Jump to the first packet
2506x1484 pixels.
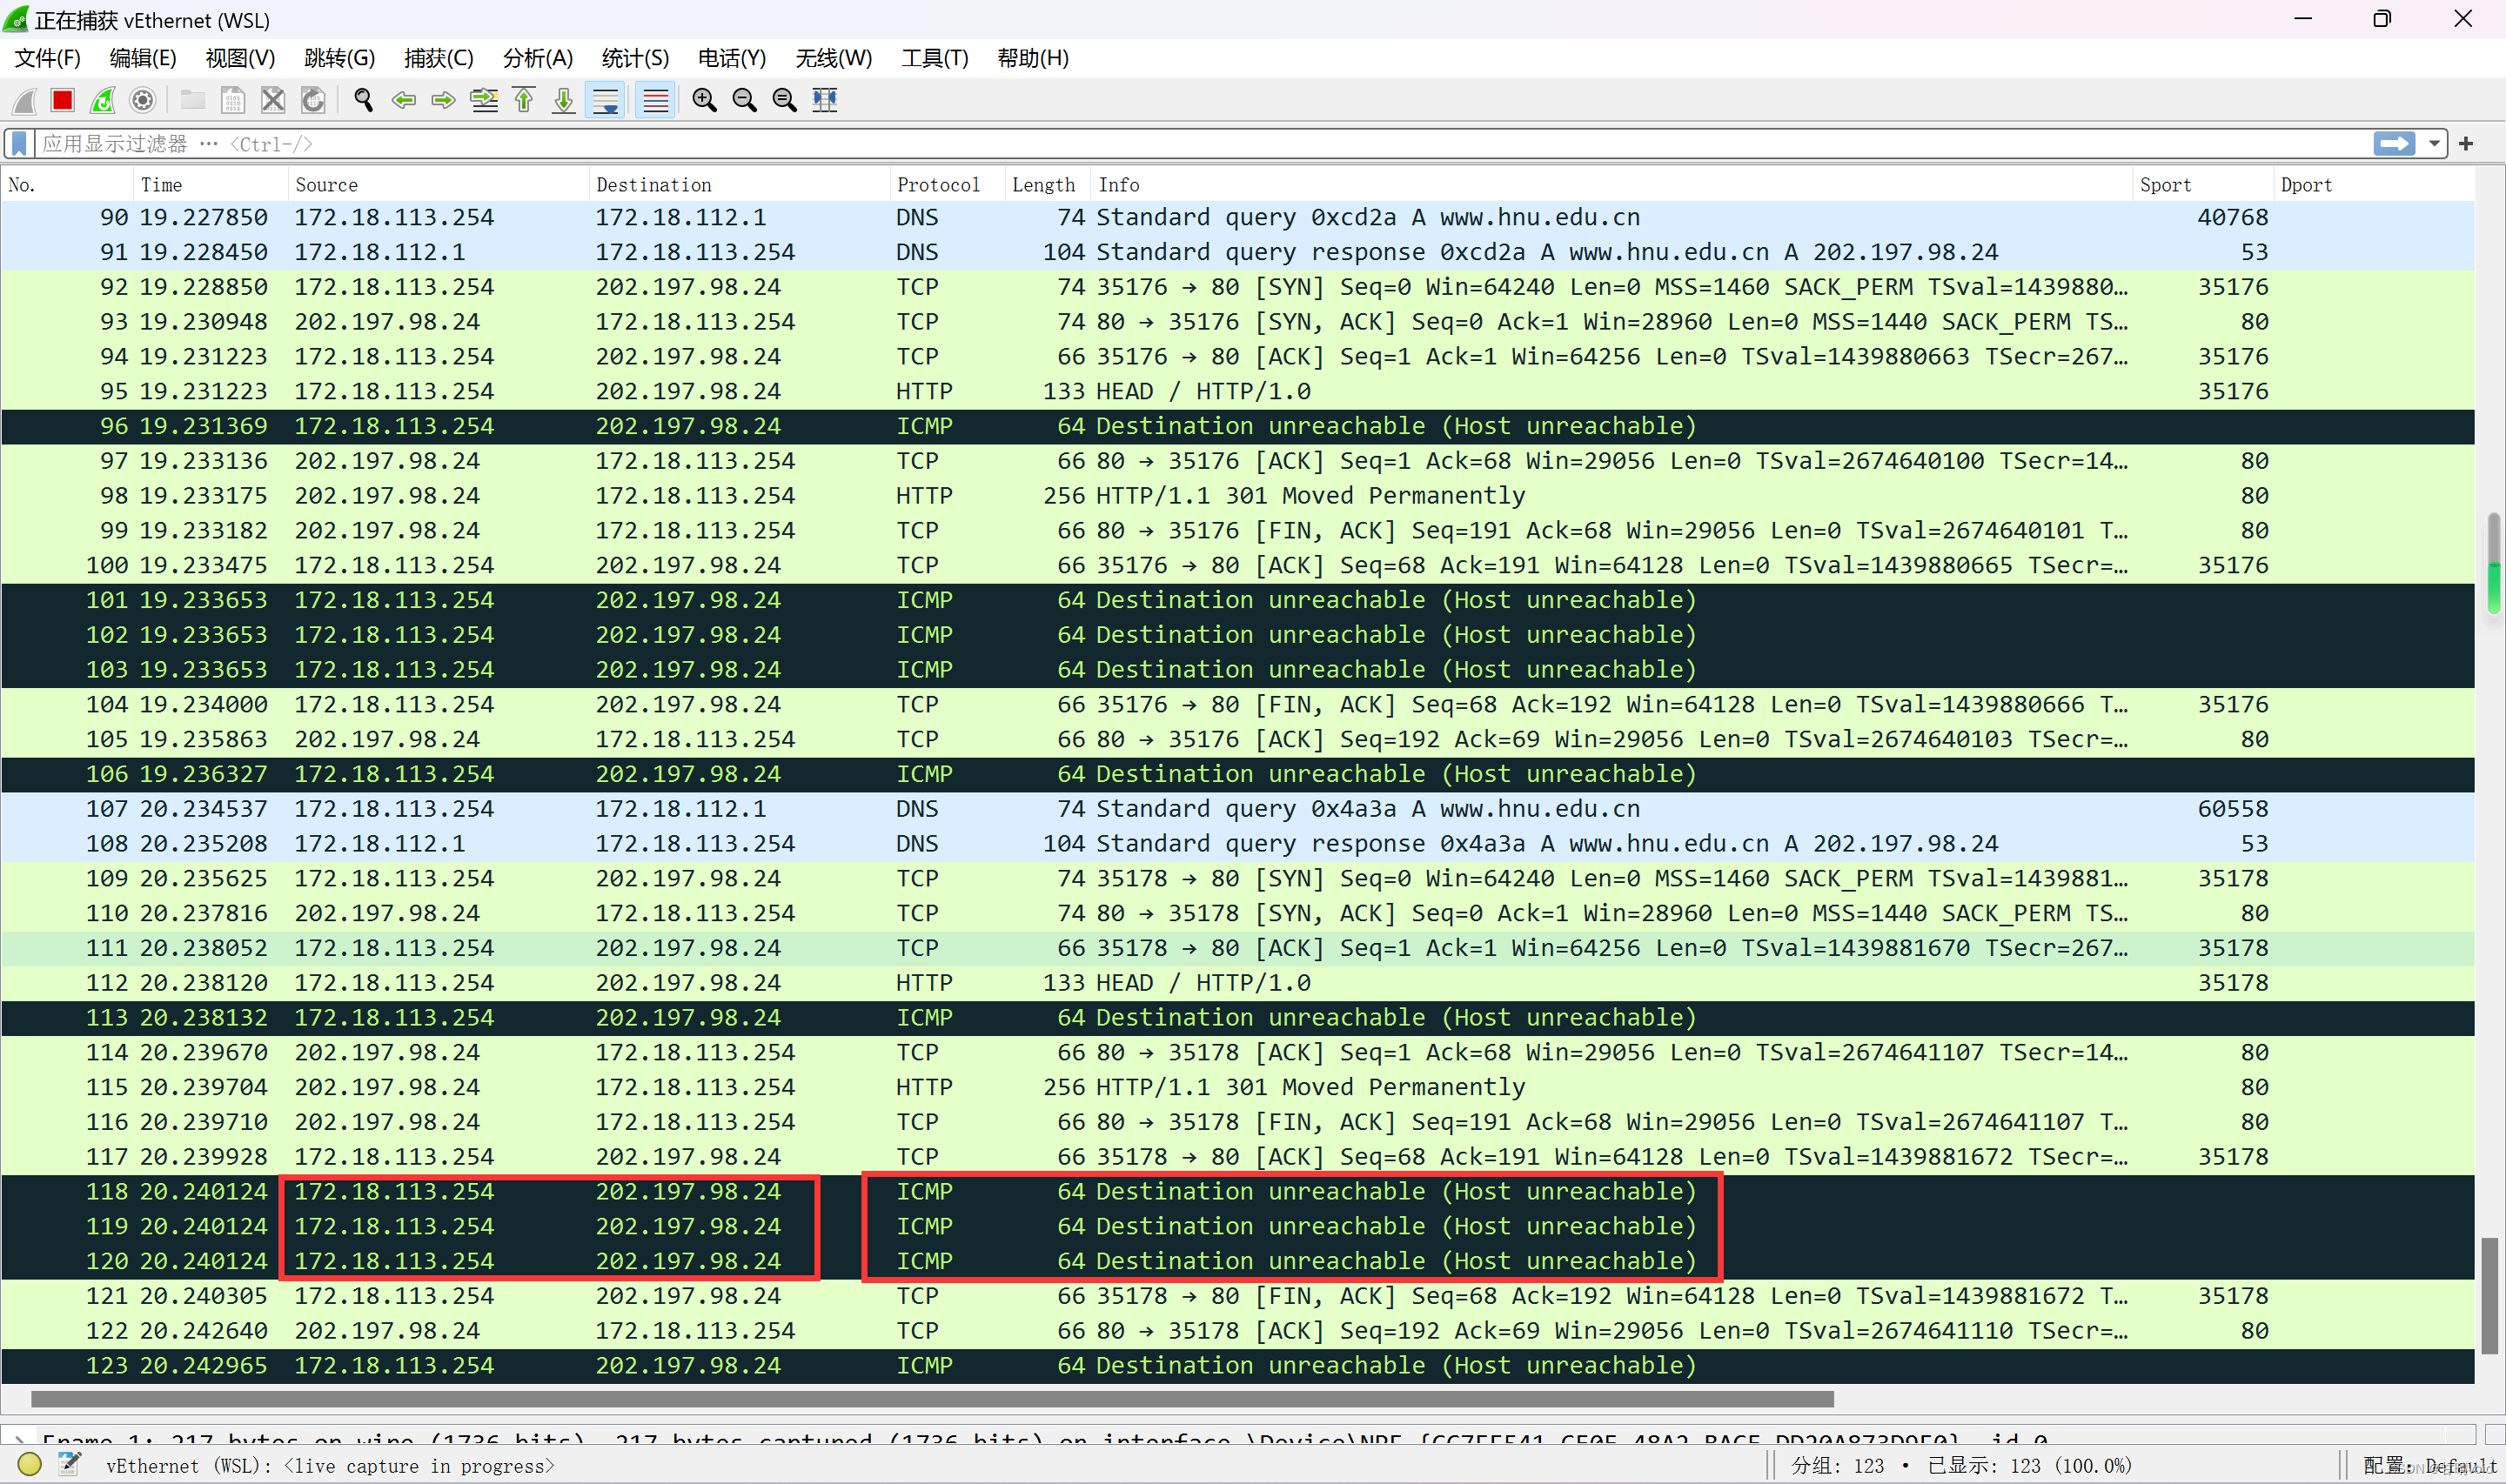[524, 100]
